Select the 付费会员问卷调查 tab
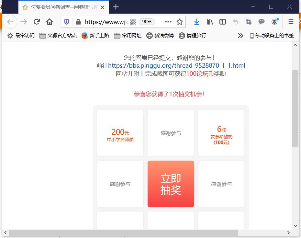The width and height of the screenshot is (301, 238). (63, 7)
